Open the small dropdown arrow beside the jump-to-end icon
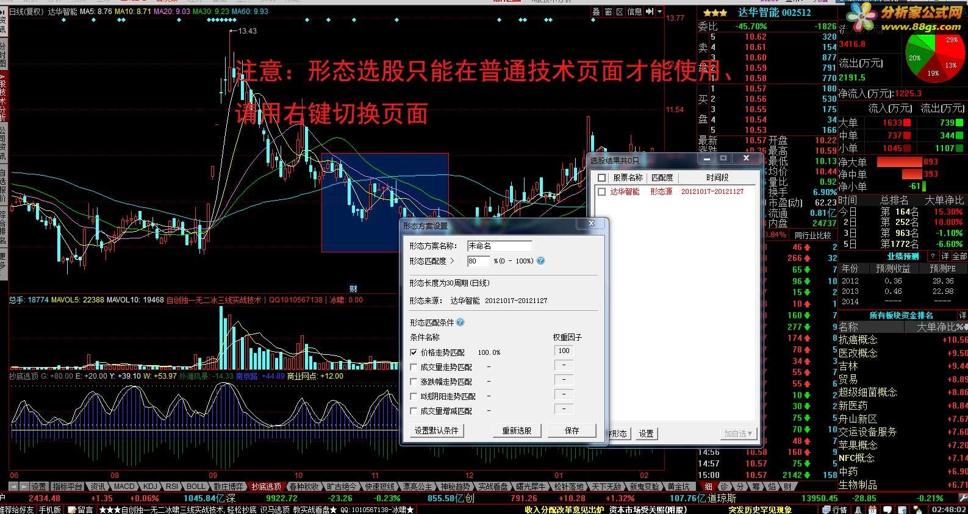Screen dimensions: 968x514 [x=659, y=12]
